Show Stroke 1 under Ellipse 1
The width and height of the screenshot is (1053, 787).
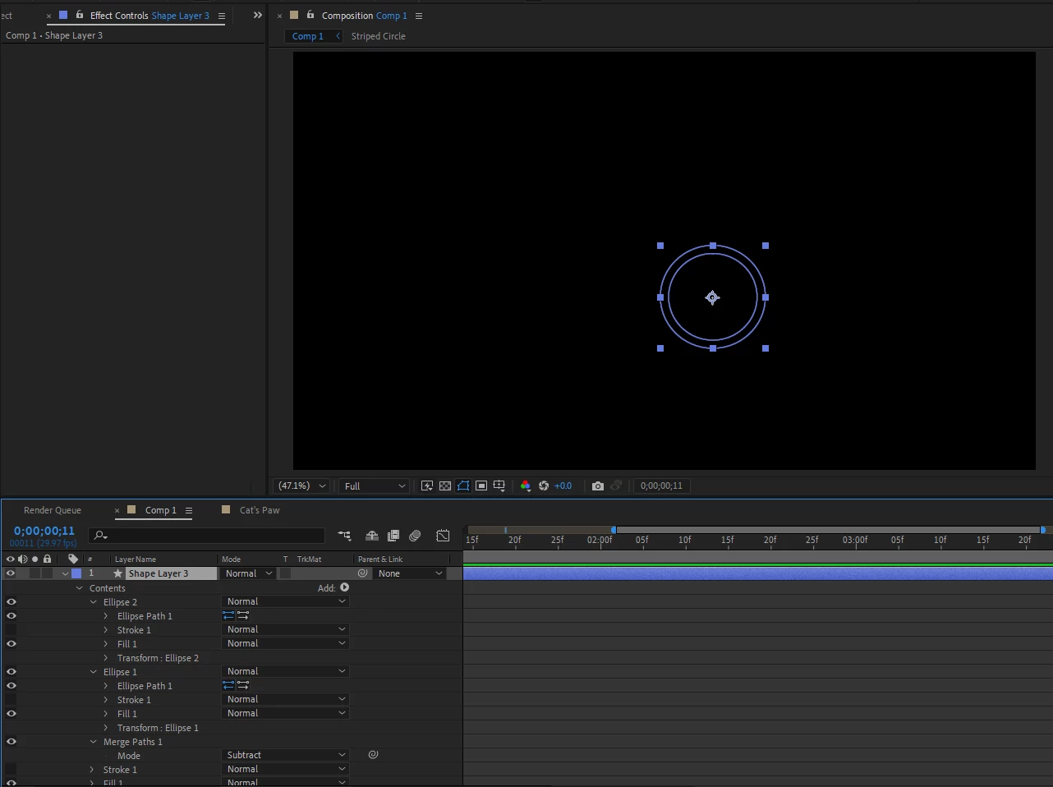point(11,699)
